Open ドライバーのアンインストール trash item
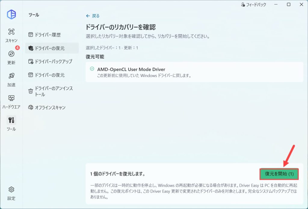Image resolution: width=308 pixels, height=209 pixels. click(x=52, y=91)
